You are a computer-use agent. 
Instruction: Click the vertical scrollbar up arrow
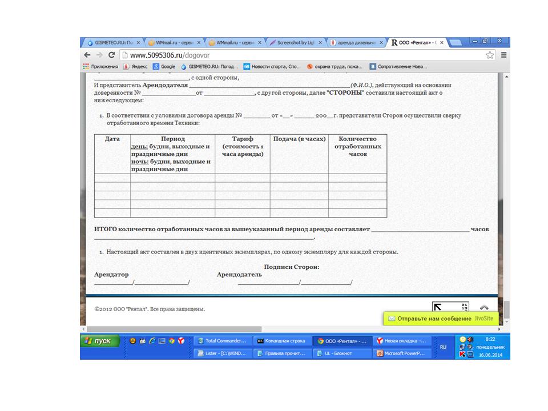(x=507, y=76)
